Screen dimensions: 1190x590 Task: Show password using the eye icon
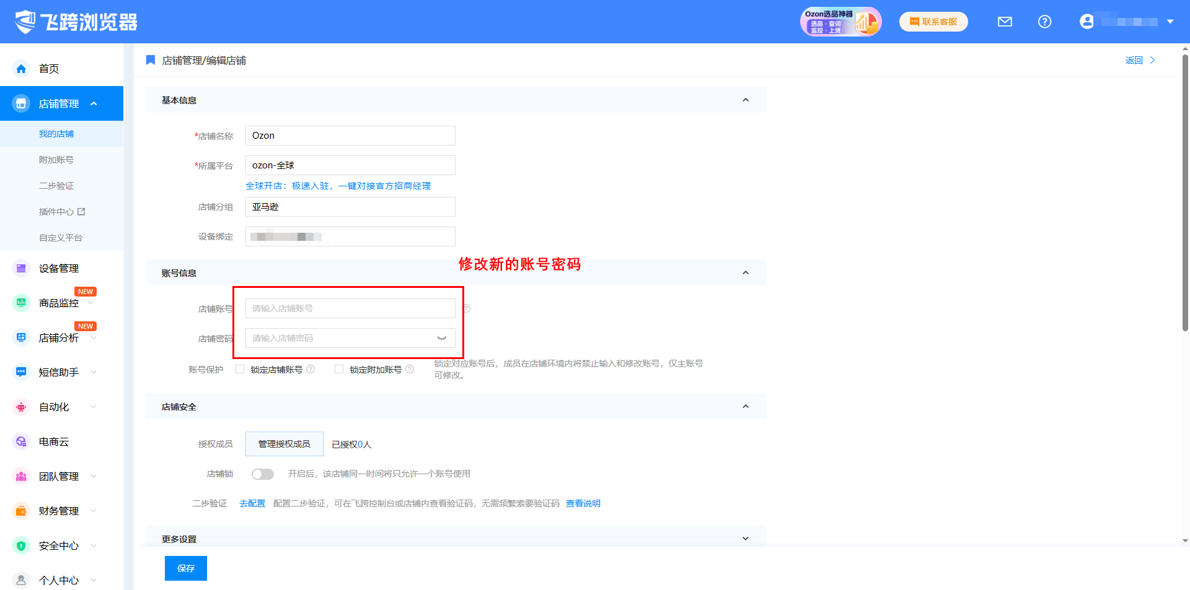click(x=442, y=338)
